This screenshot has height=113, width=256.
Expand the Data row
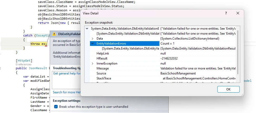point(93,39)
